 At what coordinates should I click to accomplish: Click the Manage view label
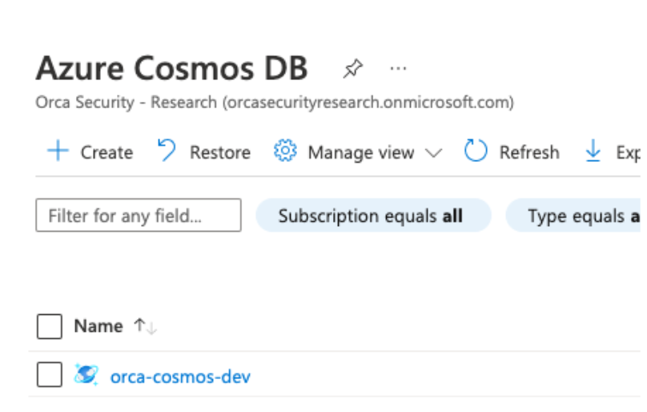pyautogui.click(x=361, y=152)
